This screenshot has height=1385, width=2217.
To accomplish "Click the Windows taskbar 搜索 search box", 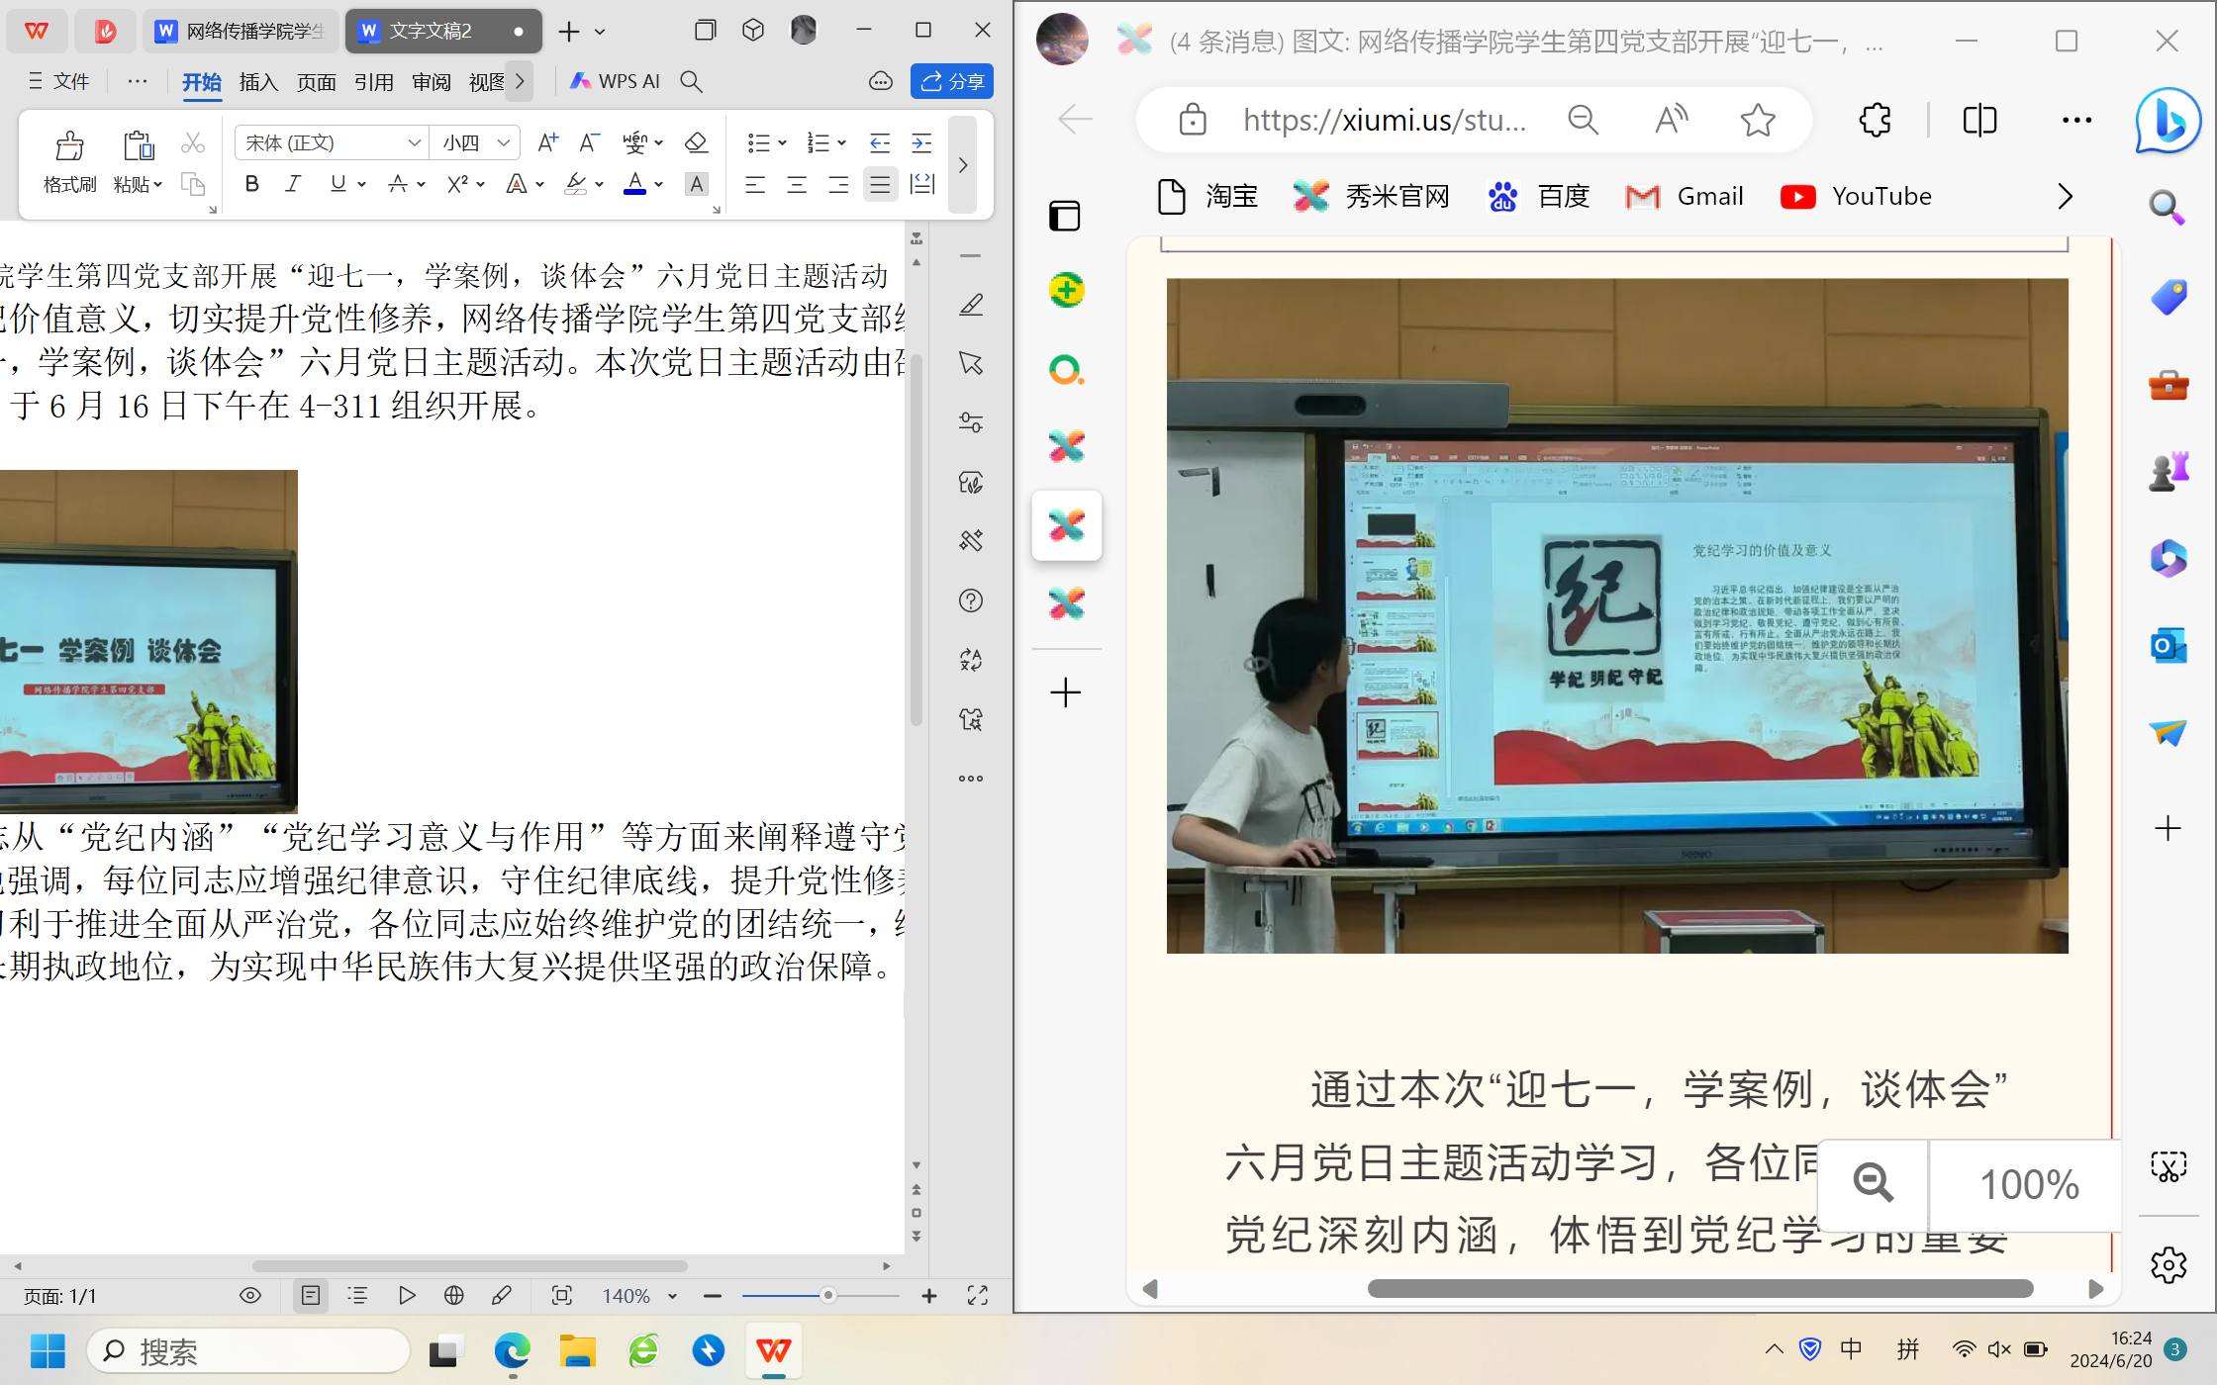I will click(x=247, y=1351).
